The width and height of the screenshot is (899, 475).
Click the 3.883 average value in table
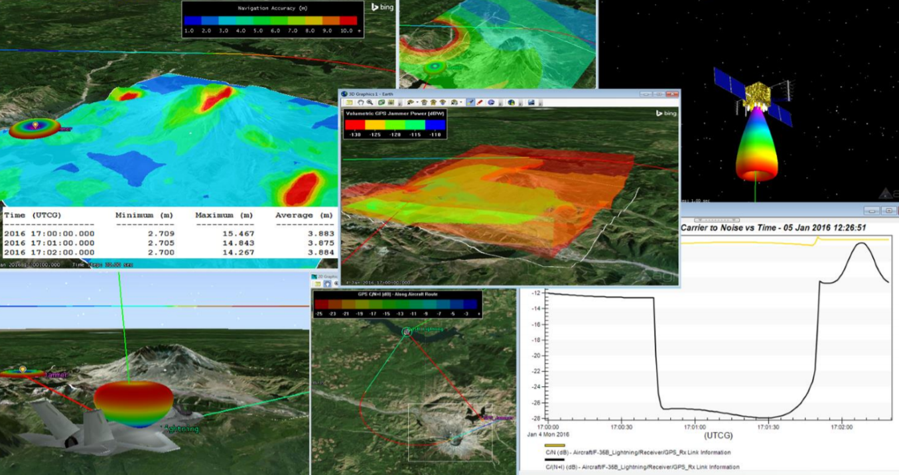pos(319,234)
